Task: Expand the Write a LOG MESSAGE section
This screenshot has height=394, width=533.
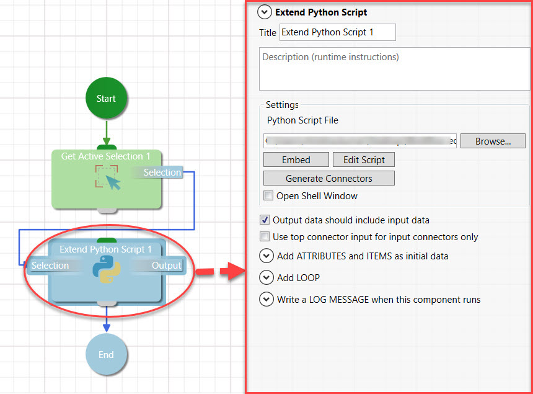Action: point(266,300)
